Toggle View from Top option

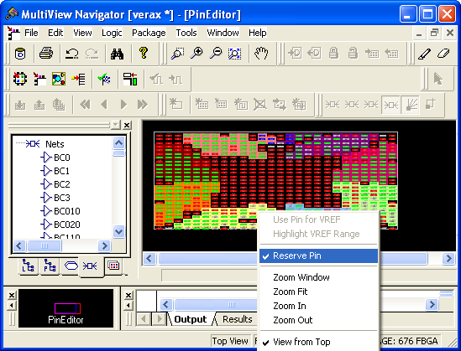(x=318, y=342)
